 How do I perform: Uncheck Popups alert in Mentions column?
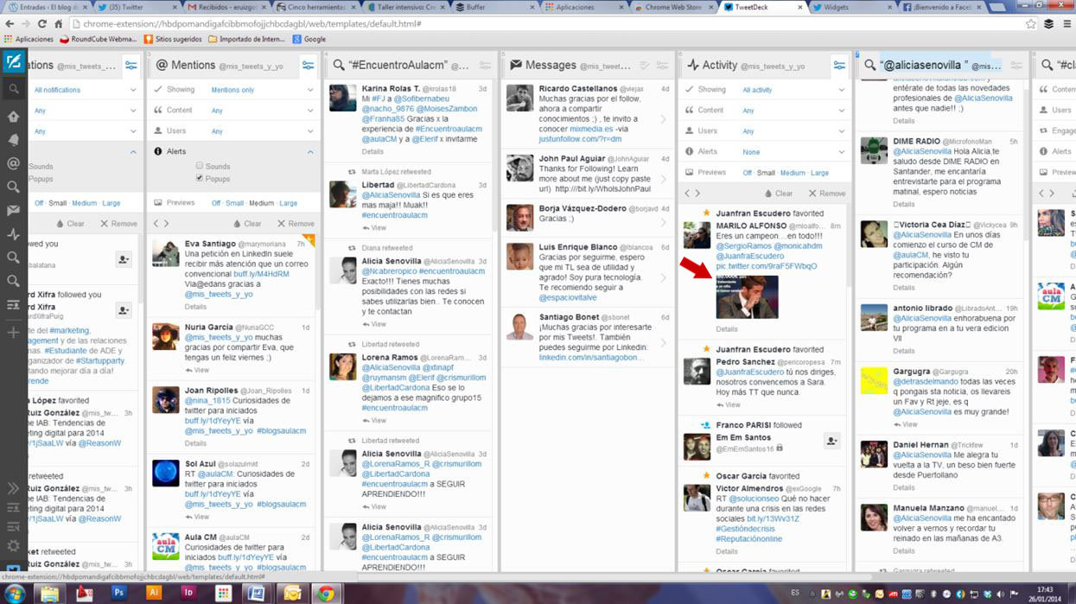pyautogui.click(x=200, y=179)
